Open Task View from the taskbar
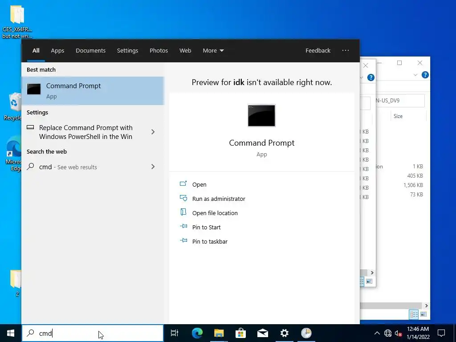 [175, 333]
